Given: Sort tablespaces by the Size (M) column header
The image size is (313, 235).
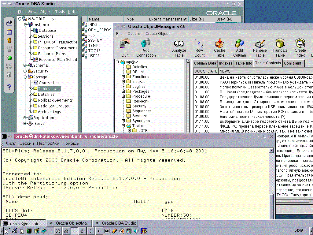Looking at the screenshot, I should [x=202, y=19].
